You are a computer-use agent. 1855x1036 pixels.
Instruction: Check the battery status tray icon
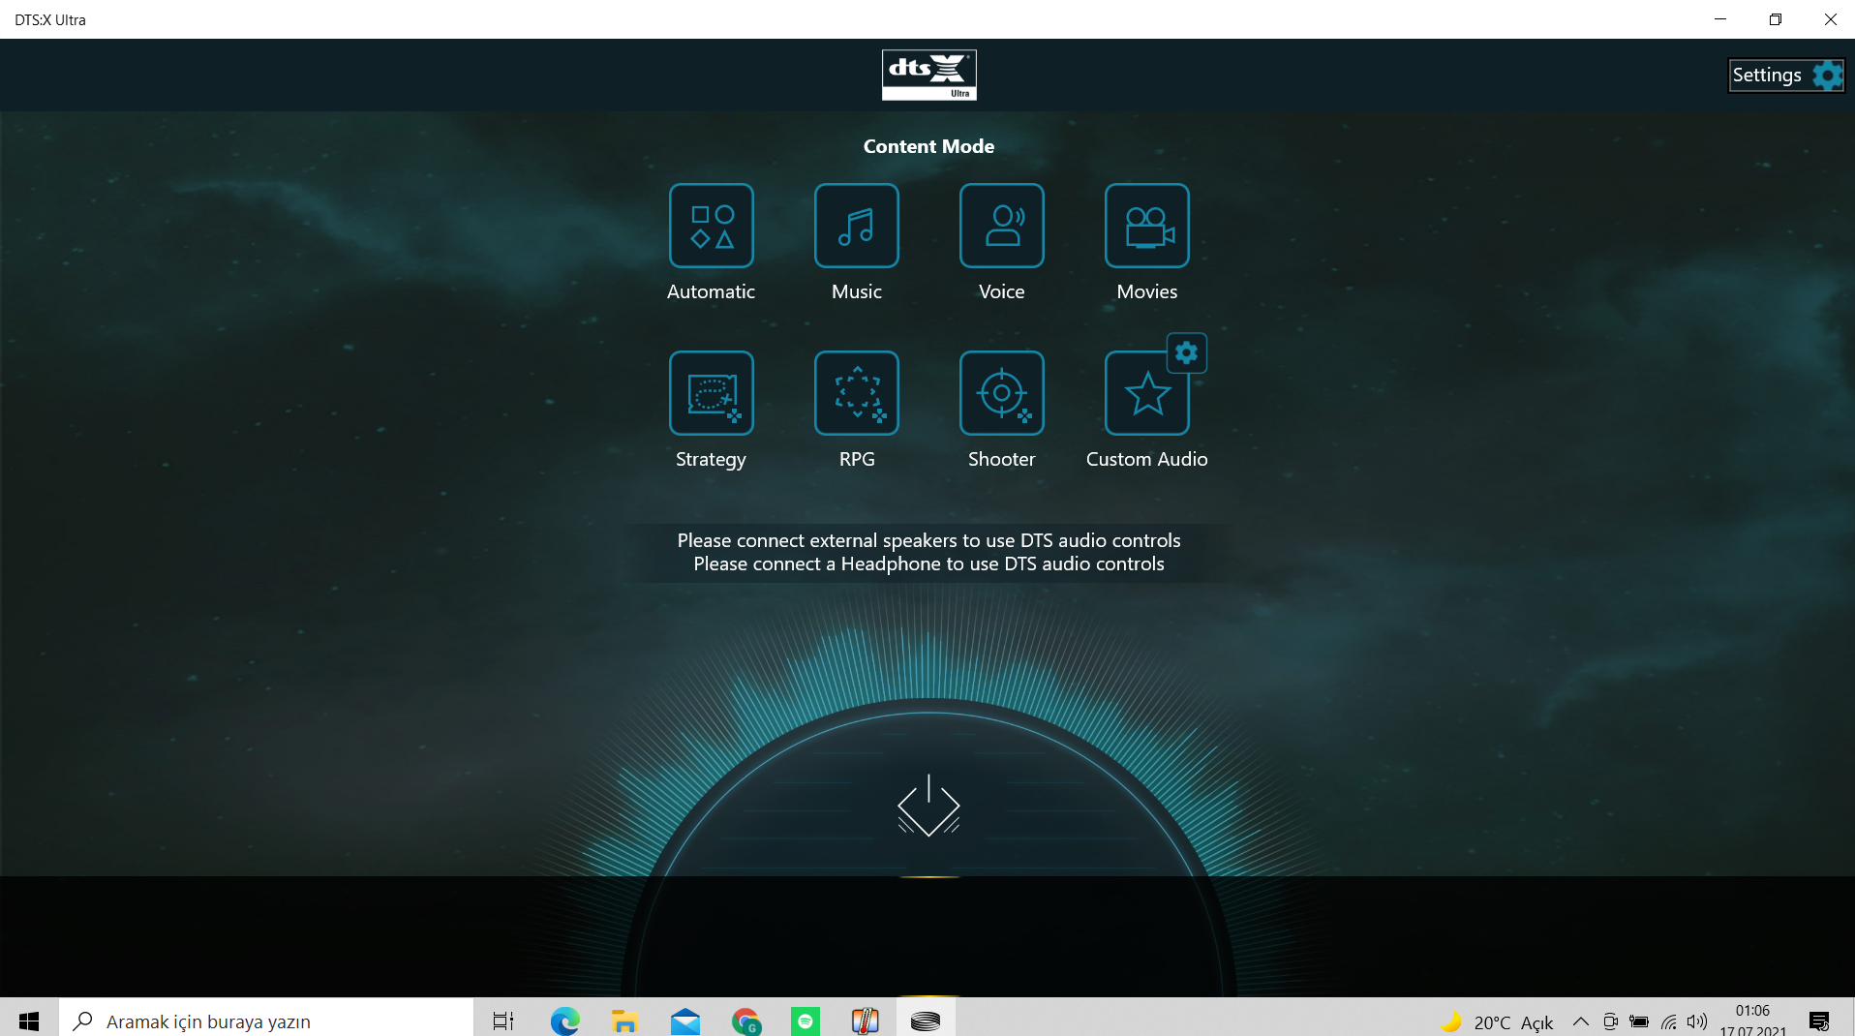click(x=1639, y=1021)
